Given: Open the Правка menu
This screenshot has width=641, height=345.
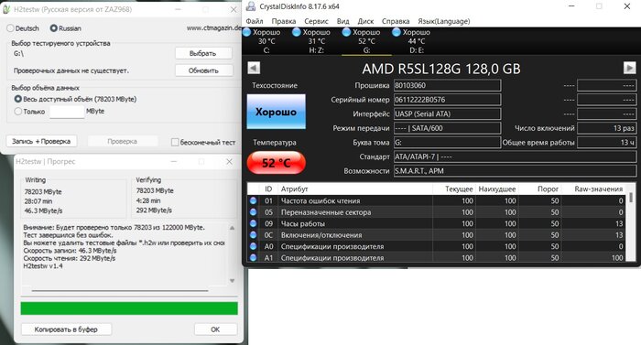Looking at the screenshot, I should click(x=283, y=21).
